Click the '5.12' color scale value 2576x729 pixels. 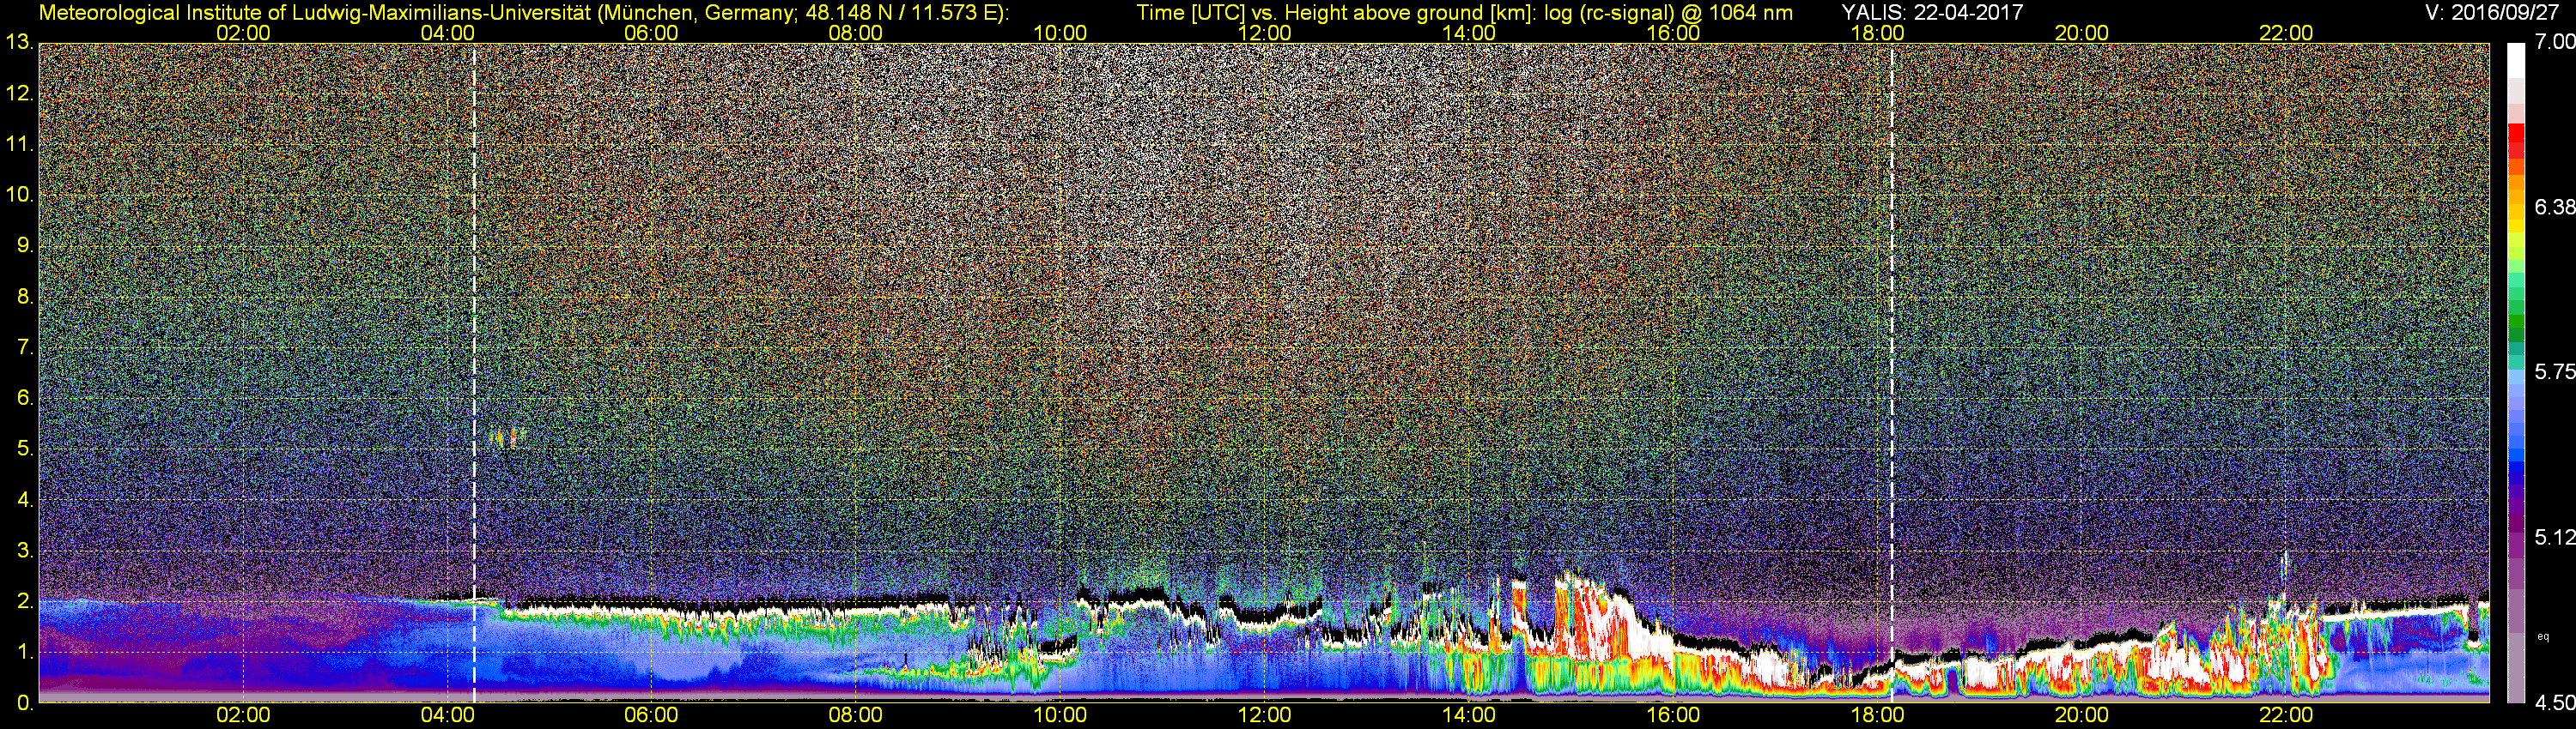coord(2555,537)
